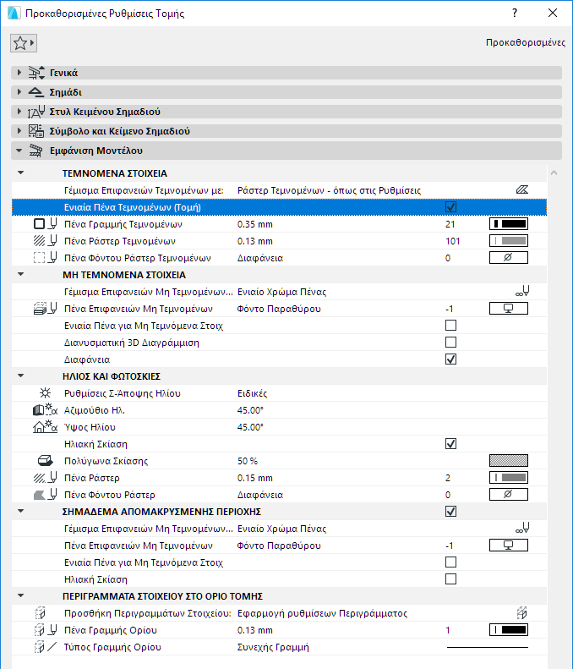Viewport: 573px width, 669px height.
Task: Toggle Ηλιακή Σκίαση checkbox under ΗΛΙΟΣ ΚΑΙ ΦΩΤΟΣΚΙΕΣ
Action: point(450,444)
